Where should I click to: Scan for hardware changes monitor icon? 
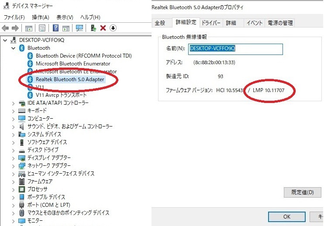tap(79, 28)
